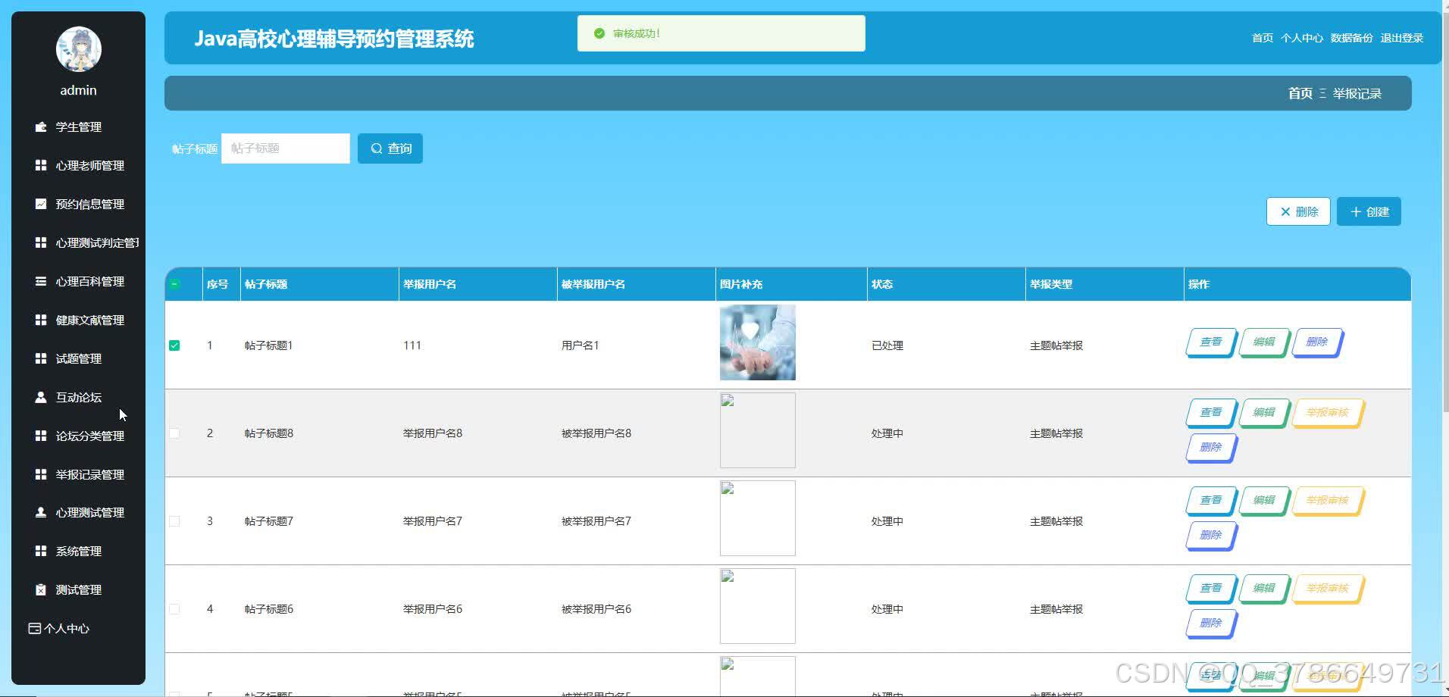Screen dimensions: 1449x697
Task: Click 举报审核 for row 帖子标题8
Action: click(1328, 412)
